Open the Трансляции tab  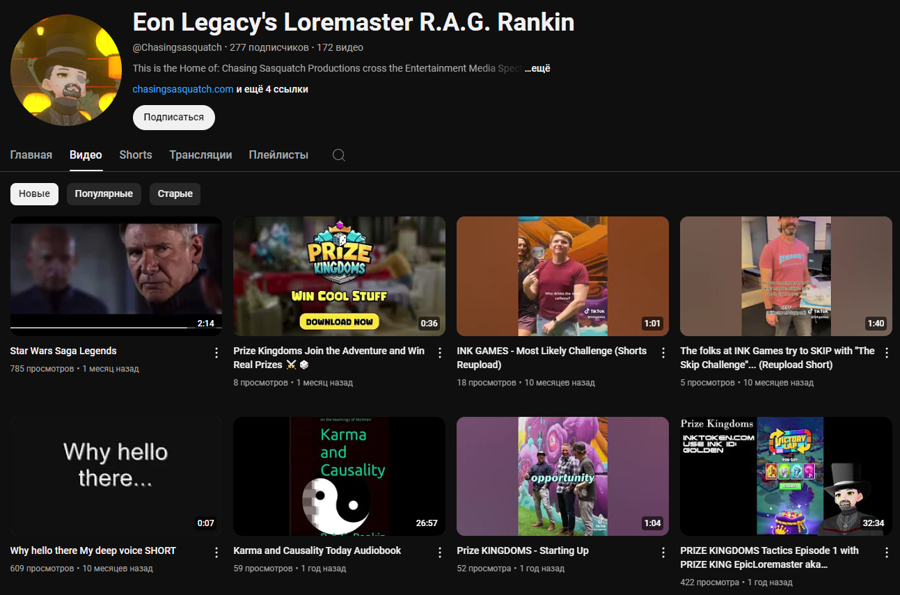(200, 154)
